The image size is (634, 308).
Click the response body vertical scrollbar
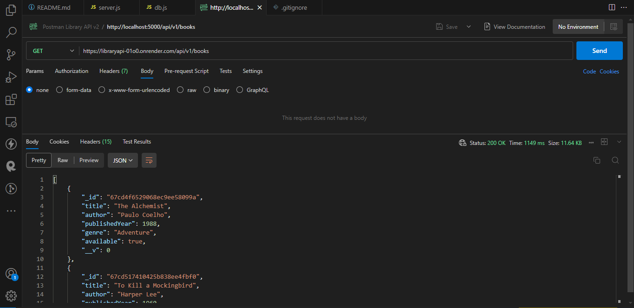click(x=619, y=239)
